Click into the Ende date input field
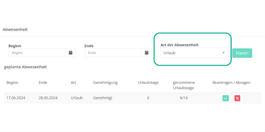The image size is (265, 132). tap(113, 53)
